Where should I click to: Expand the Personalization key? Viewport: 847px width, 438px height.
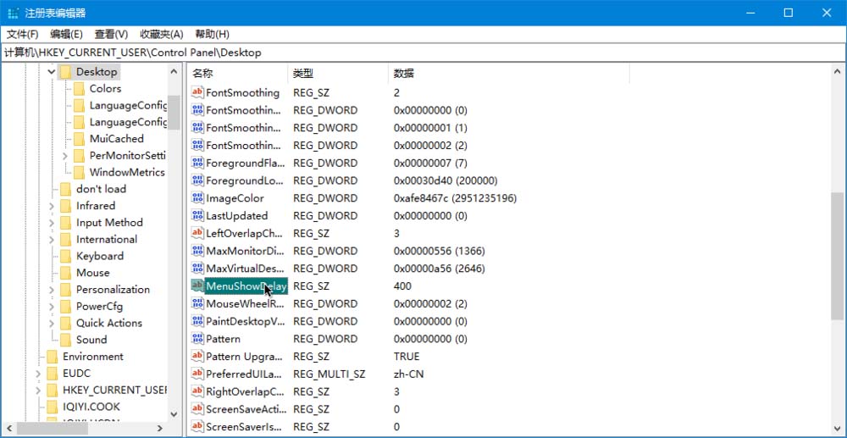coord(52,290)
